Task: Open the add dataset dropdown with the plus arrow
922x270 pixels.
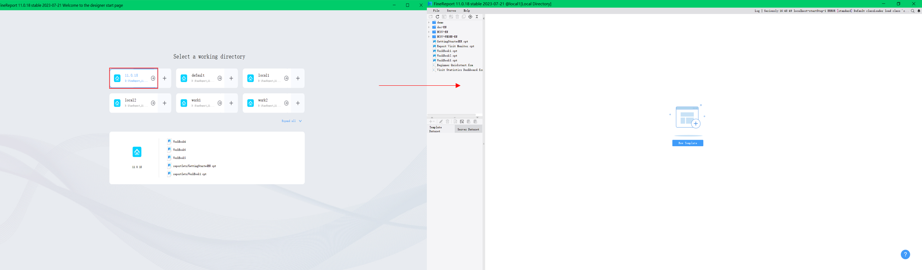Action: click(x=432, y=121)
